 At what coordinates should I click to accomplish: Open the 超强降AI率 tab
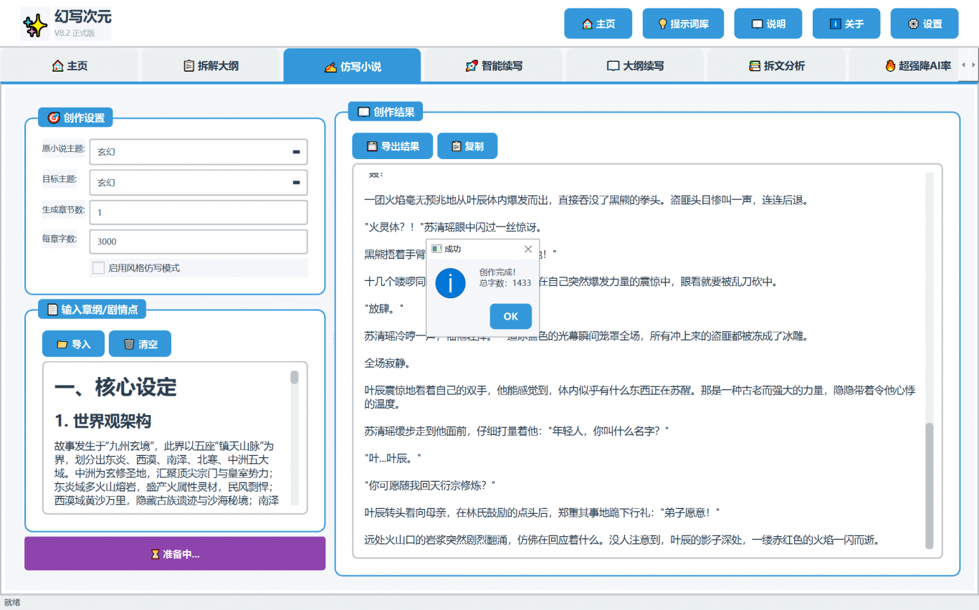pos(917,66)
